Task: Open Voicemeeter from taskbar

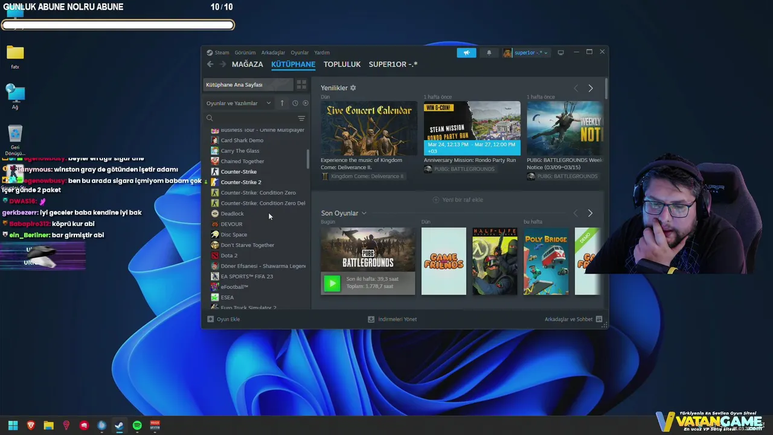Action: (155, 425)
